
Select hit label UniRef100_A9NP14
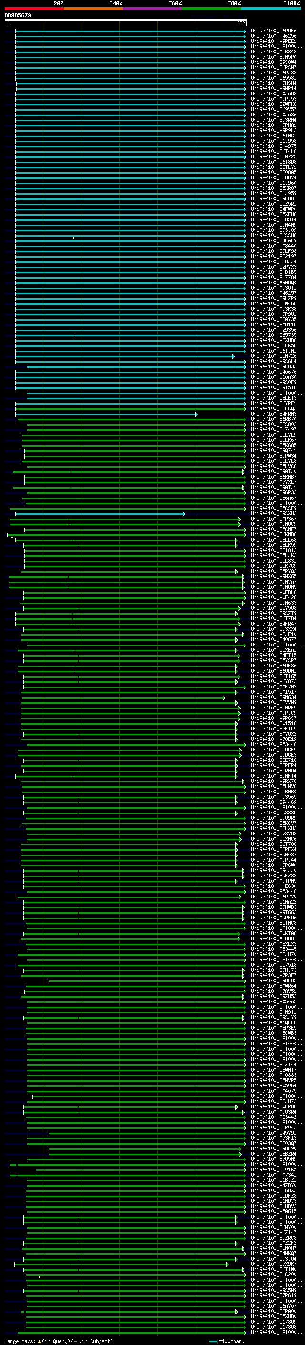pyautogui.click(x=273, y=88)
